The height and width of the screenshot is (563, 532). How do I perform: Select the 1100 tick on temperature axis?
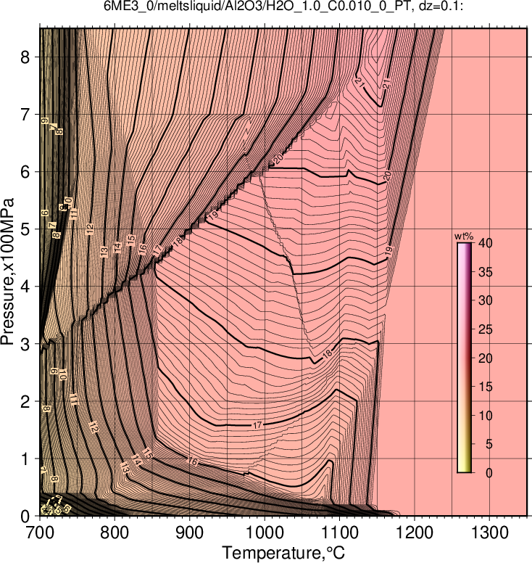coord(339,533)
